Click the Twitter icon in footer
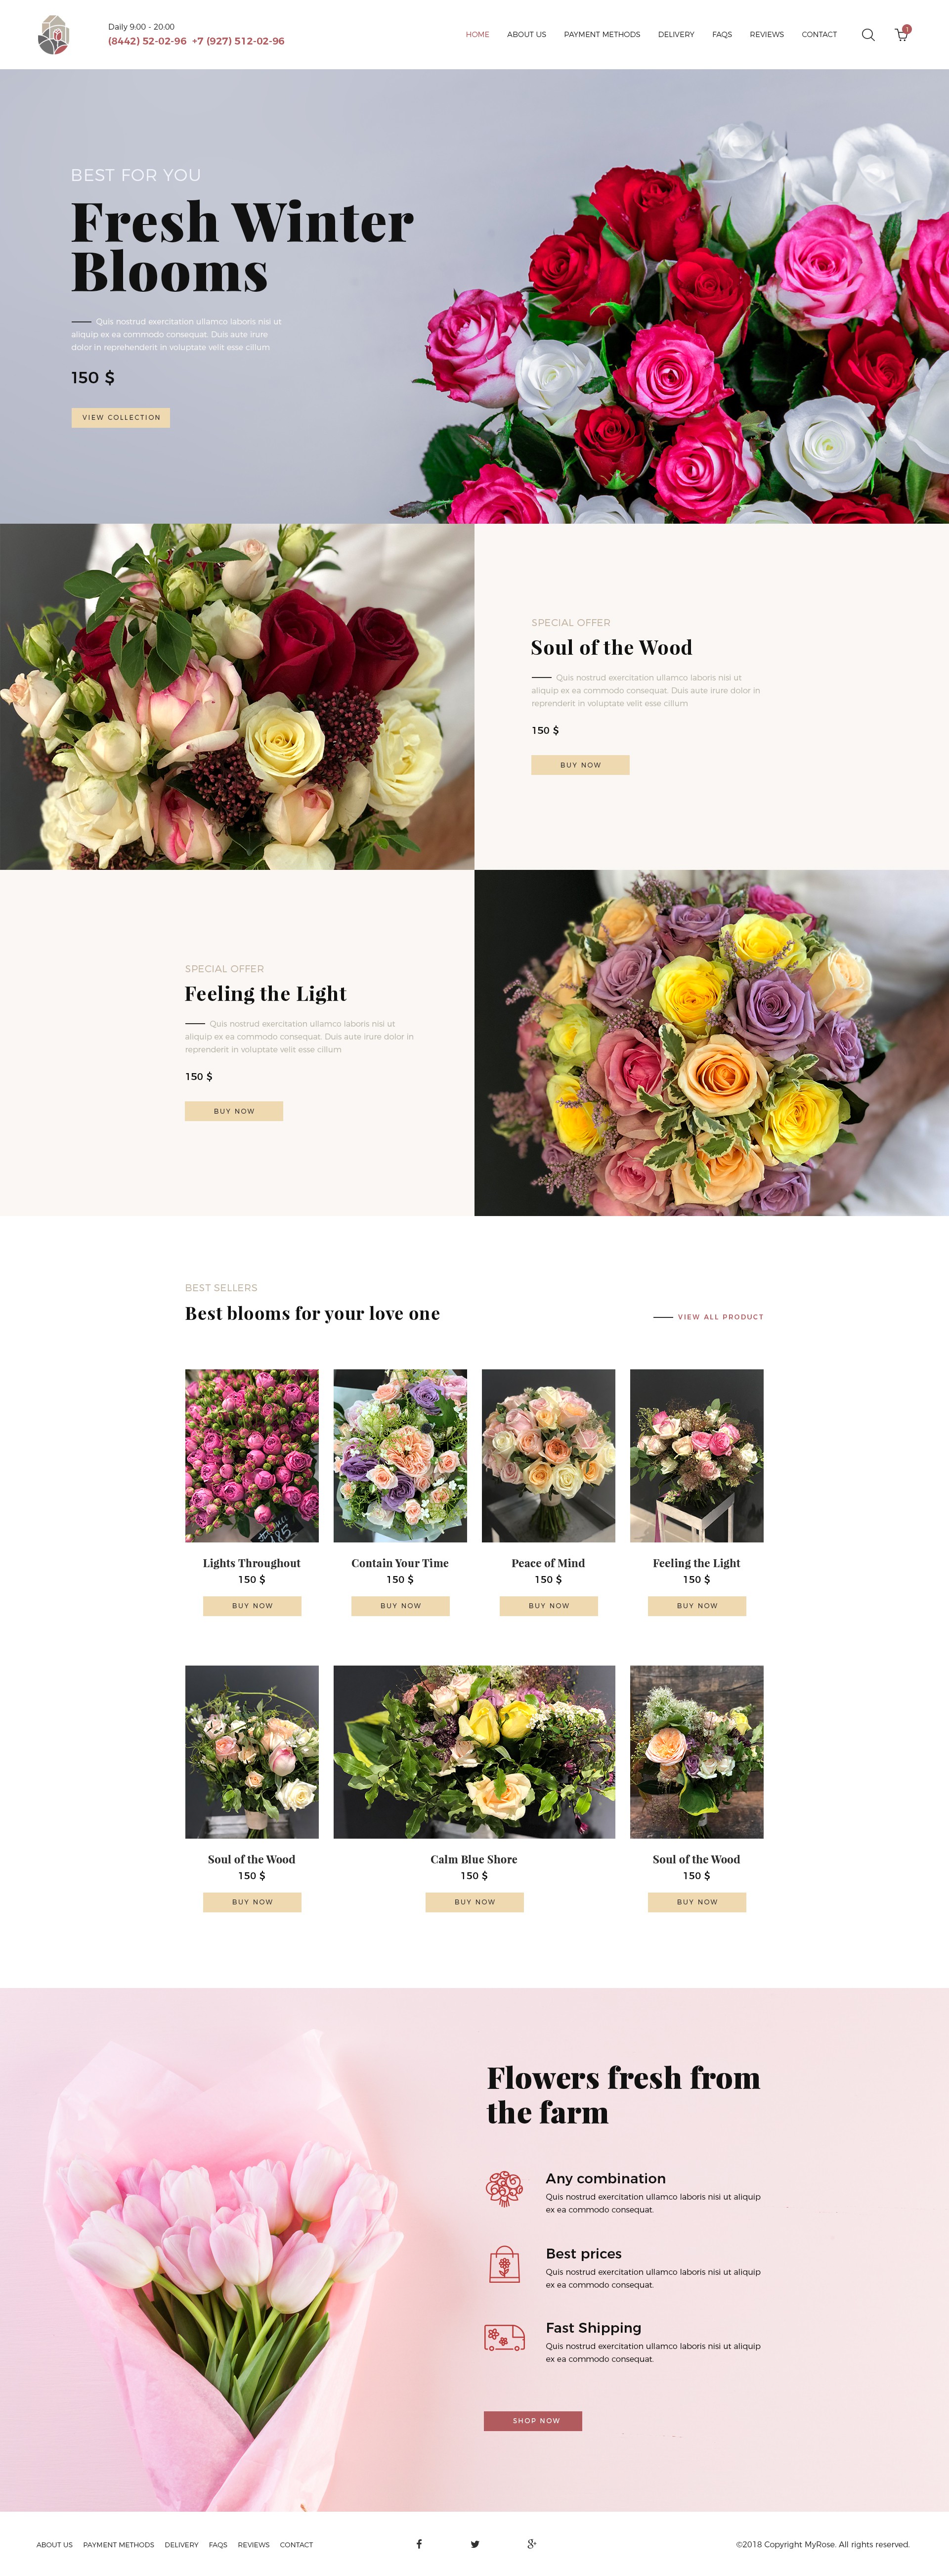949x2576 pixels. pos(475,2543)
